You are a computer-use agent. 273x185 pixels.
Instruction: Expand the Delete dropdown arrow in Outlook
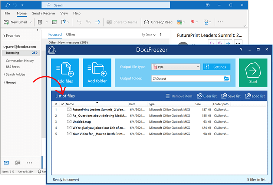click(47, 22)
